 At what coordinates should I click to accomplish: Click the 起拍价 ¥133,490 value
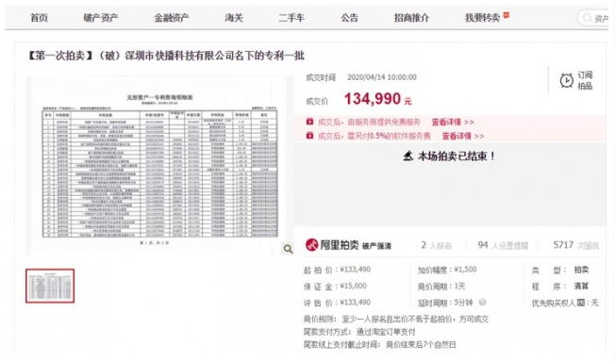[x=356, y=270]
